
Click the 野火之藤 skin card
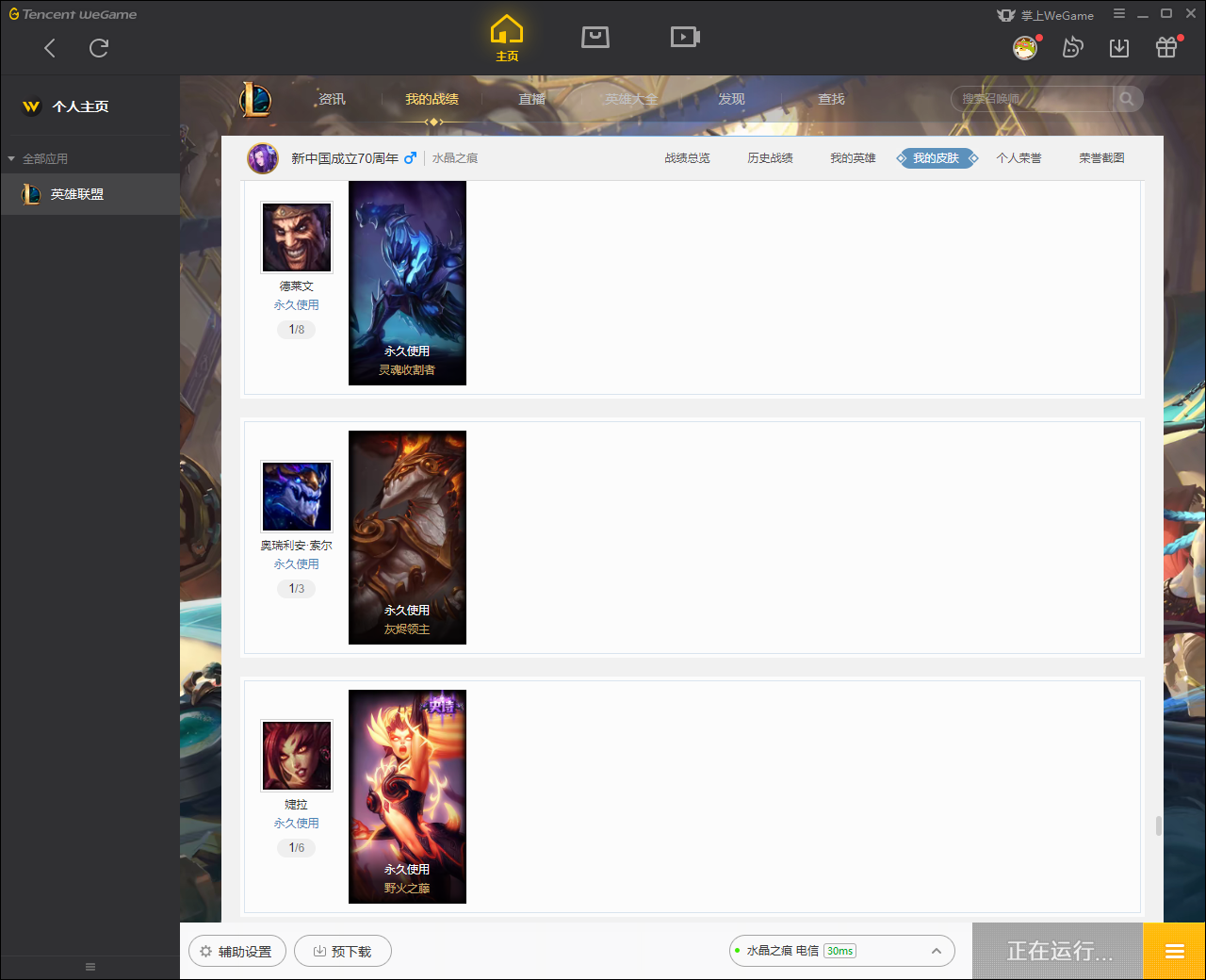click(407, 796)
